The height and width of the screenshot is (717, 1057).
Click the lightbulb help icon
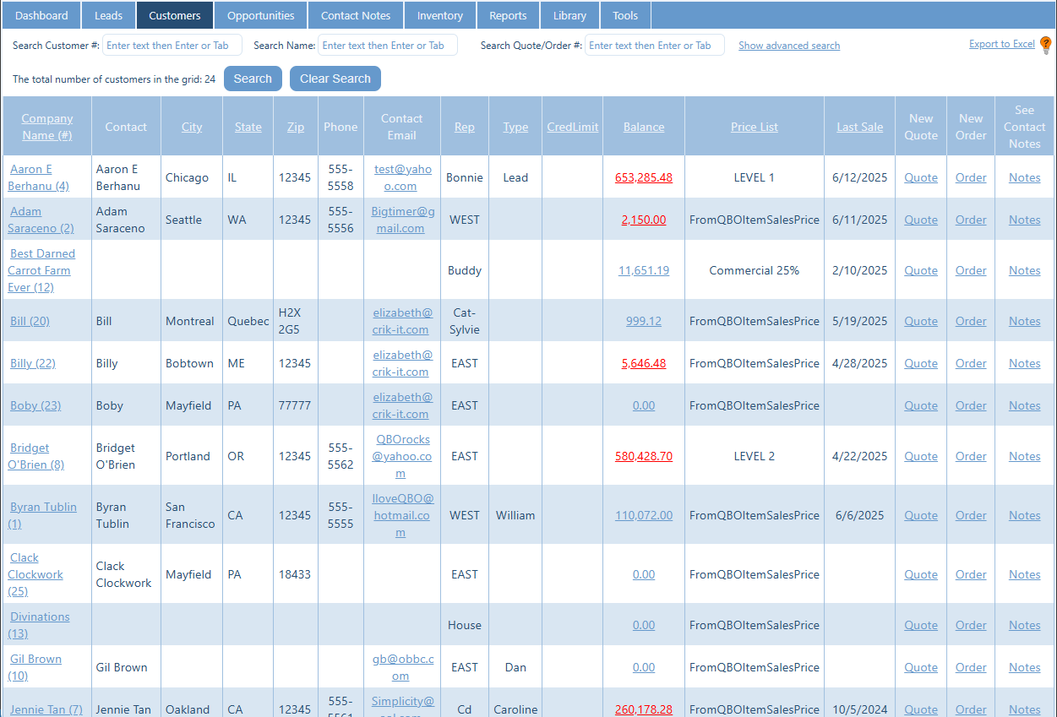pyautogui.click(x=1045, y=46)
